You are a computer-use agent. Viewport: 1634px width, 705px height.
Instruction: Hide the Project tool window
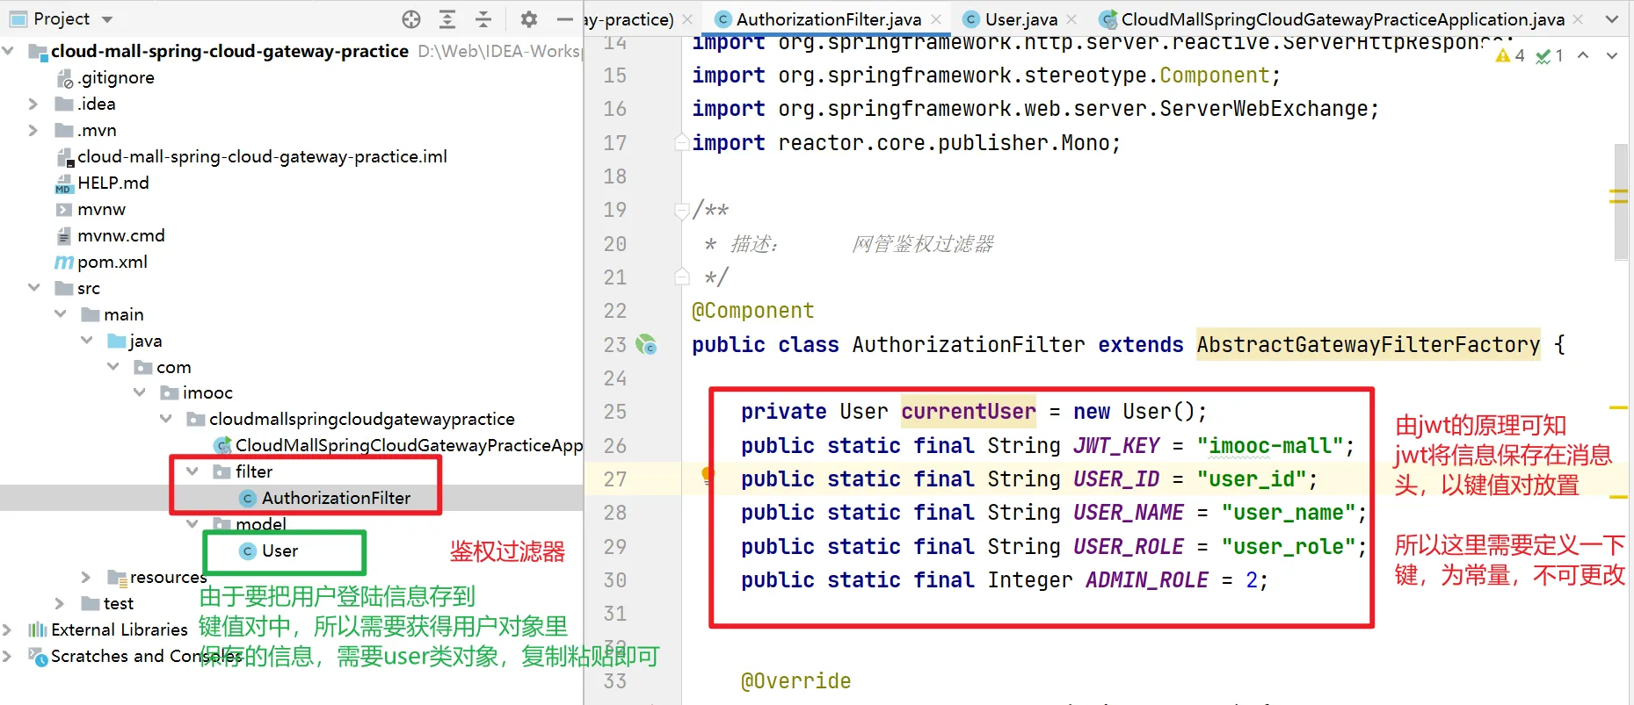coord(565,19)
